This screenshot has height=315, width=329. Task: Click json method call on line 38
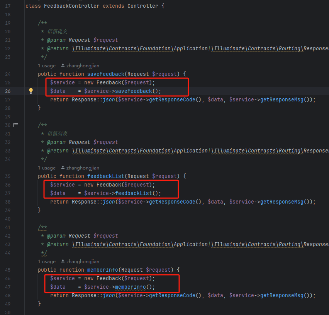[x=109, y=202]
